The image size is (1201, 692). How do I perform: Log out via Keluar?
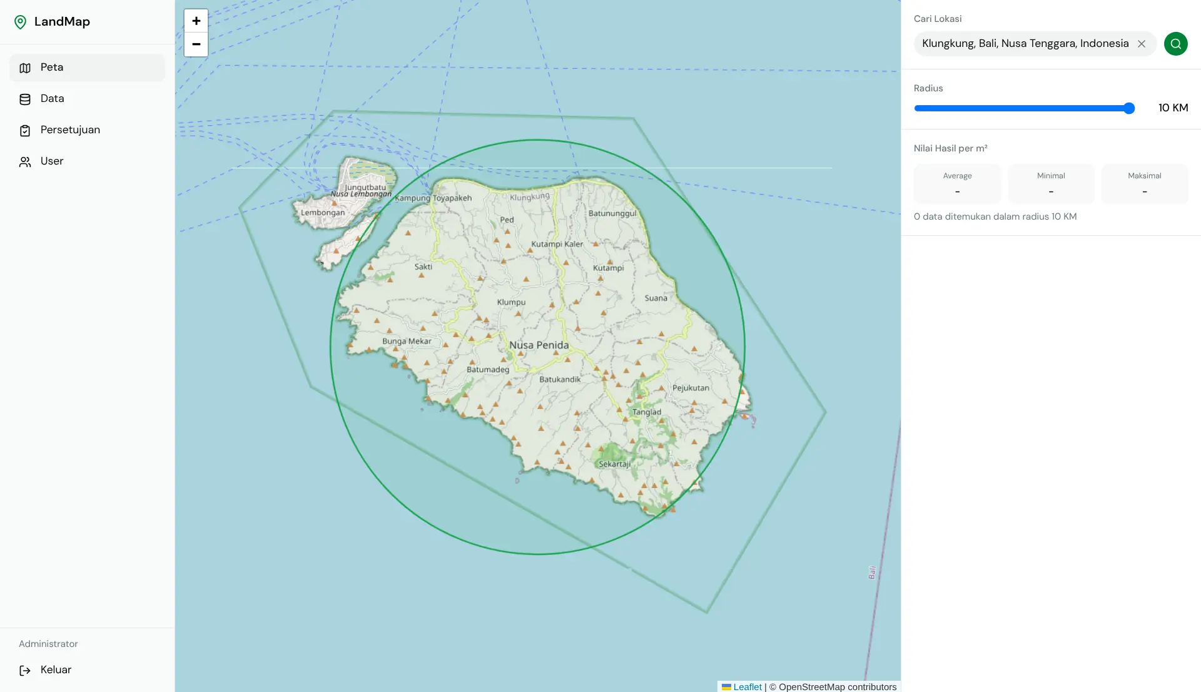click(88, 670)
